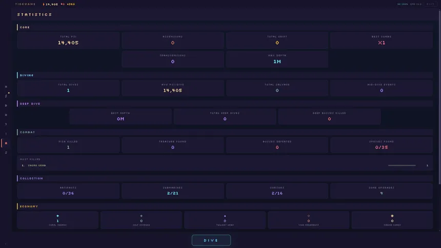
Task: Click the EXIT button at top right
Action: (430, 4)
